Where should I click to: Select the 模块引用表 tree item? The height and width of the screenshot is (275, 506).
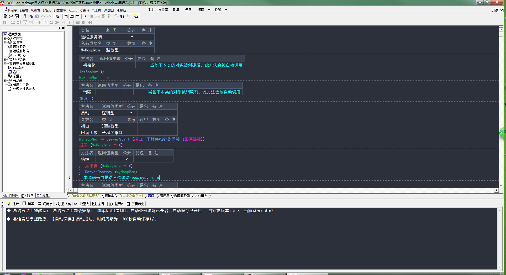point(21,84)
